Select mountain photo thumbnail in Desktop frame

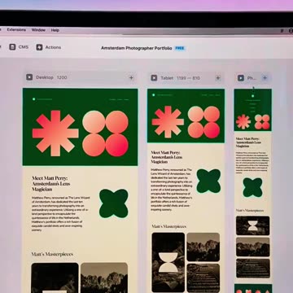coord(104,278)
